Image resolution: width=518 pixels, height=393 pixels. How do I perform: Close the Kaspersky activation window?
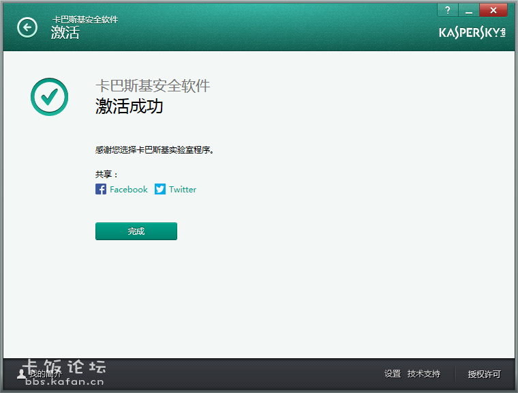point(493,10)
